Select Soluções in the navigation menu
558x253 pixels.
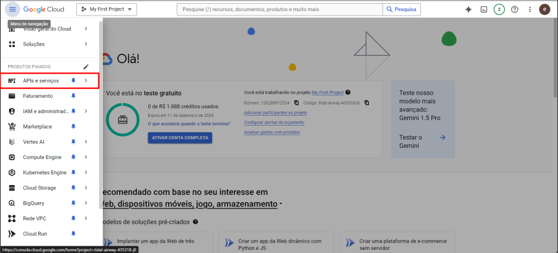point(50,45)
